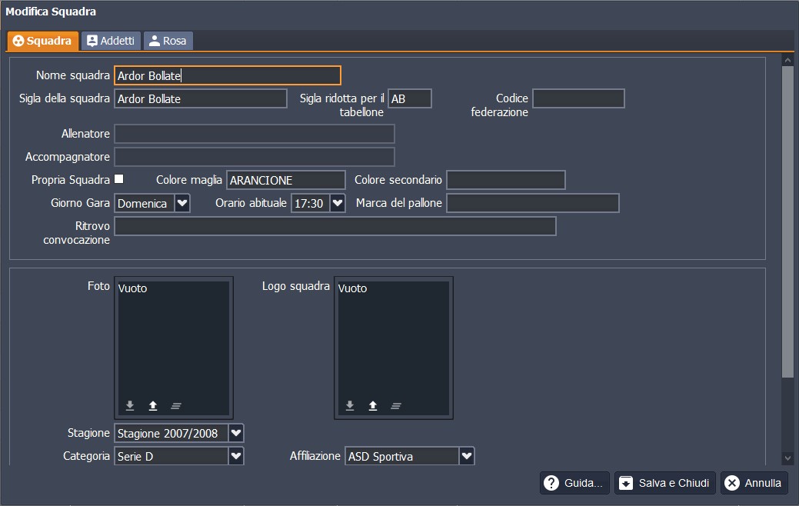This screenshot has height=506, width=799.
Task: Click the download icon under Logo squadra
Action: click(350, 405)
